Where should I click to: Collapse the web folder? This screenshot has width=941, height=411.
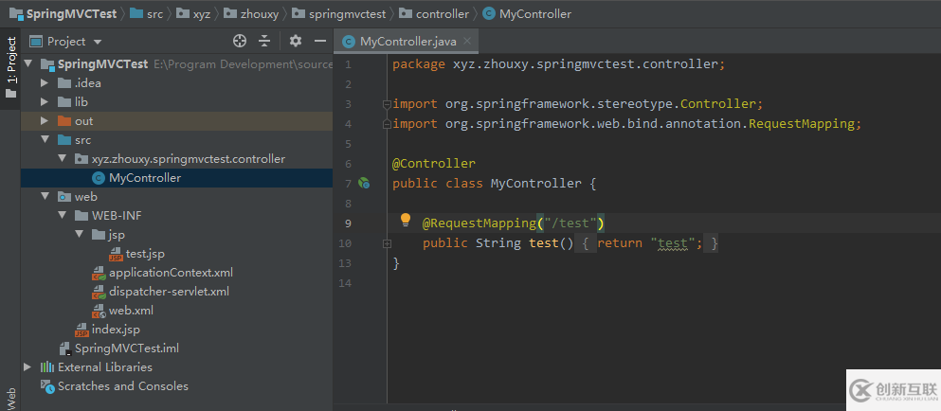coord(45,197)
